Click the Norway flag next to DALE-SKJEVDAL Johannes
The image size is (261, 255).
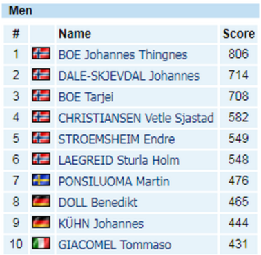[x=41, y=74]
